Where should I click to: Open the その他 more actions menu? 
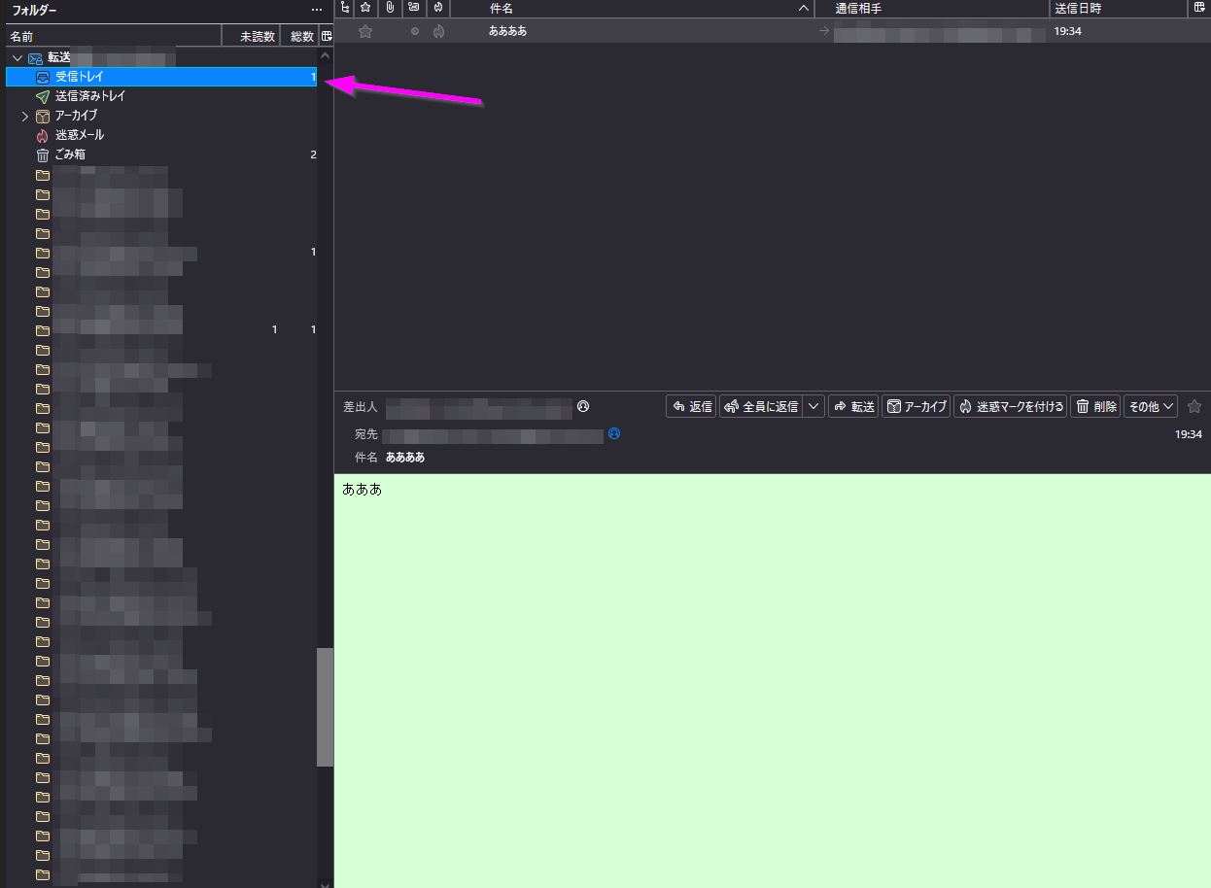tap(1151, 406)
